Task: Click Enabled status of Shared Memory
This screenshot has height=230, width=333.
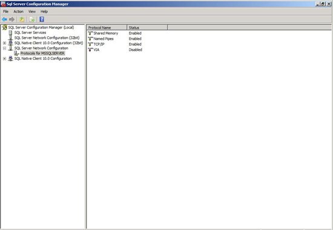Action: click(135, 33)
